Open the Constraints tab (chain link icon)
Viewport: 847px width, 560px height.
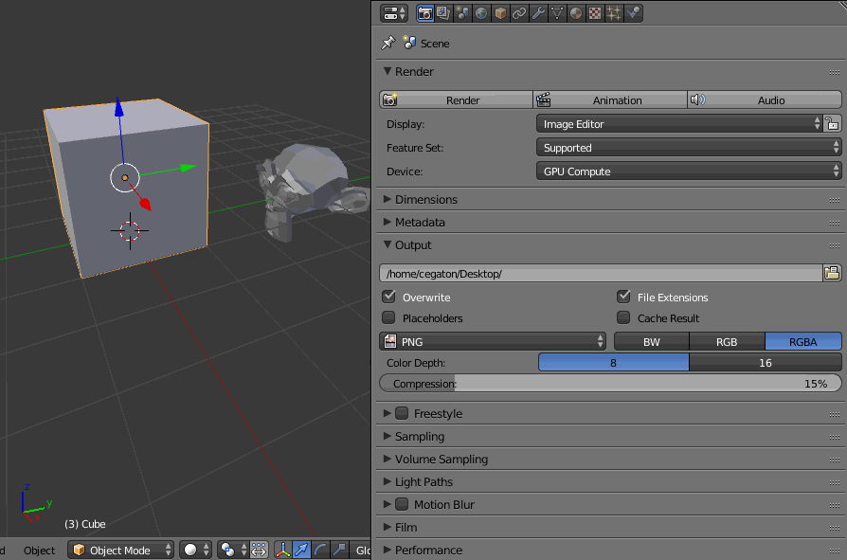pyautogui.click(x=518, y=12)
